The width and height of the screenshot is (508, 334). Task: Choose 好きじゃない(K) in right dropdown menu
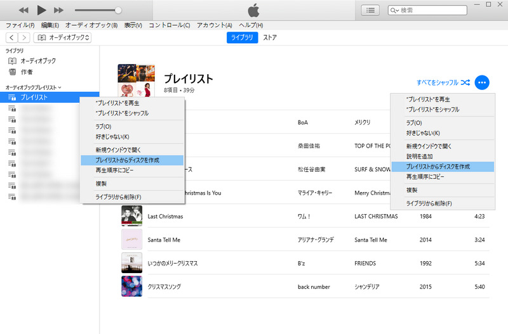point(443,133)
